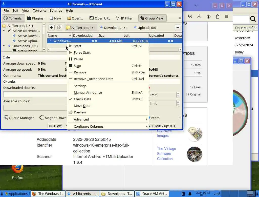Viewport: 259px width, 197px height.
Task: Click the notification bell tray icon
Action: pyautogui.click(x=190, y=194)
